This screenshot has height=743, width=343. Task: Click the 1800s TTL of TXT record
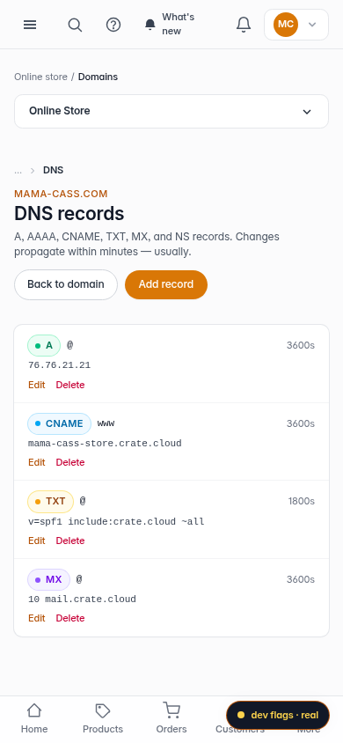[302, 501]
